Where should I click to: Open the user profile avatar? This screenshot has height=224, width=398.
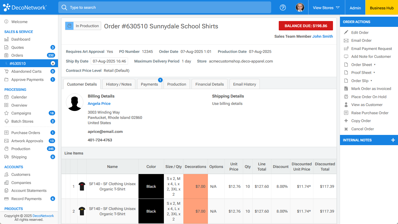[300, 8]
